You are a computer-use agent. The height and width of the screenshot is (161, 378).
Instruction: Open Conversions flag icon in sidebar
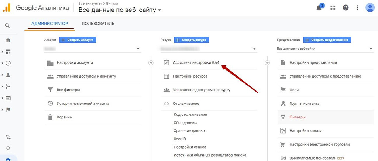coord(8,110)
